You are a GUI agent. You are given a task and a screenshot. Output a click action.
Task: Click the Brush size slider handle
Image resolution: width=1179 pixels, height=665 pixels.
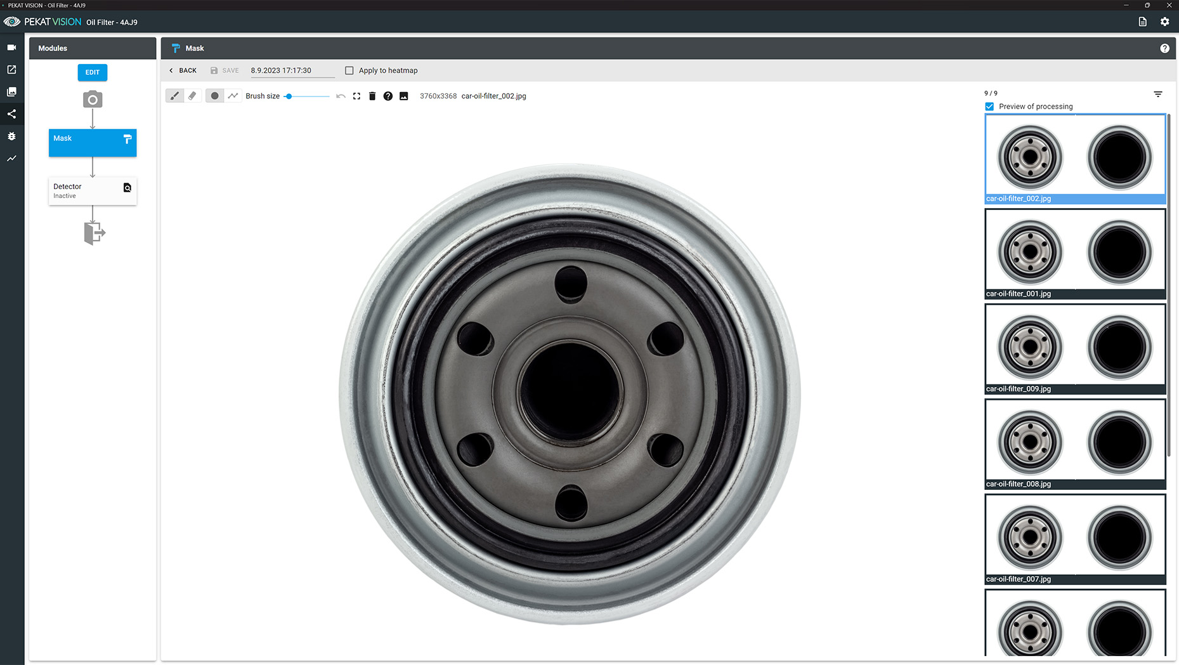[289, 96]
